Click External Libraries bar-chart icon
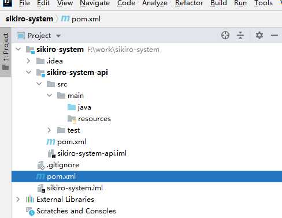Viewport: 282px width, 218px height. coord(30,200)
